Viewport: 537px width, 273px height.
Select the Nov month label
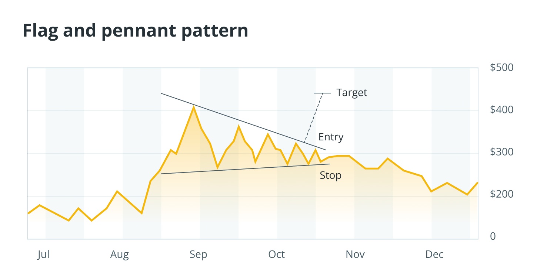(x=355, y=255)
